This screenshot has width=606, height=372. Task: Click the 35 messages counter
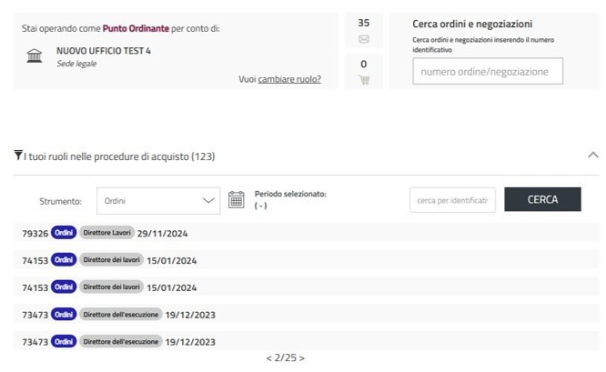pos(364,23)
